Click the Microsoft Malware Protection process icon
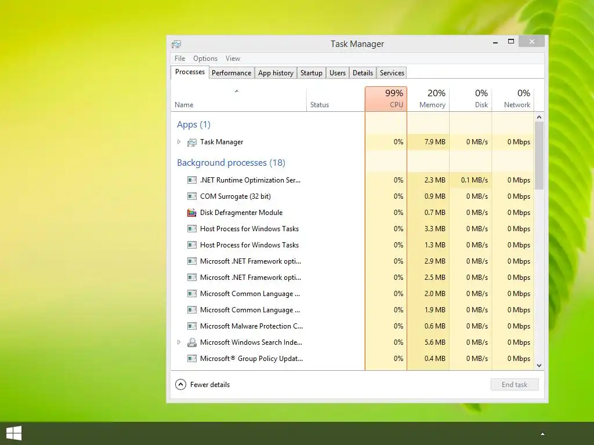This screenshot has width=594, height=445. tap(192, 326)
